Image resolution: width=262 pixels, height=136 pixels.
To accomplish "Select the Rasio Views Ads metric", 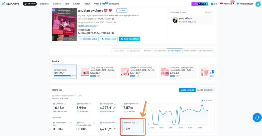I will 62,127.
